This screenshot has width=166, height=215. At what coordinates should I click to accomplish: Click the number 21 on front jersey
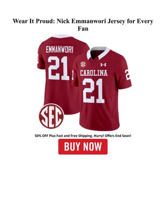click(x=94, y=91)
